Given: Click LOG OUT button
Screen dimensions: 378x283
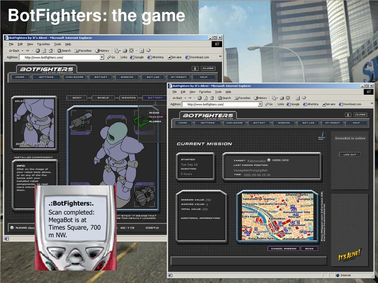Looking at the screenshot, I should click(x=350, y=155).
